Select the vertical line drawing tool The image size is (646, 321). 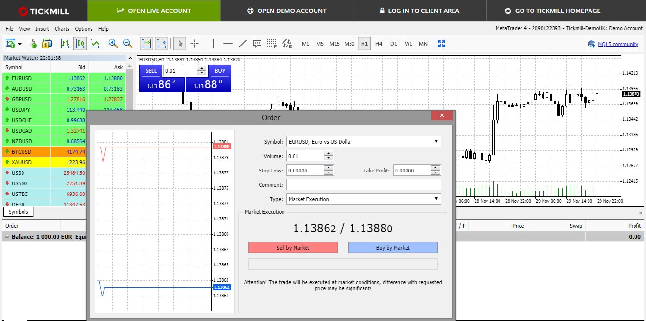[213, 44]
